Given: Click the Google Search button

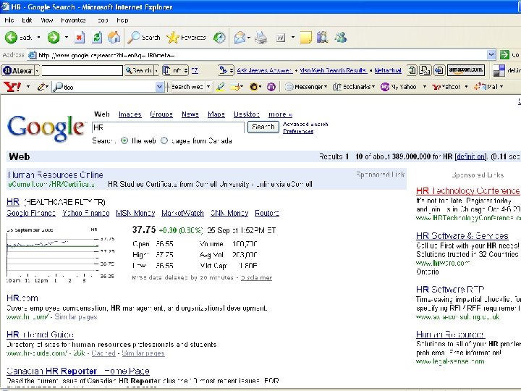Looking at the screenshot, I should pos(263,127).
